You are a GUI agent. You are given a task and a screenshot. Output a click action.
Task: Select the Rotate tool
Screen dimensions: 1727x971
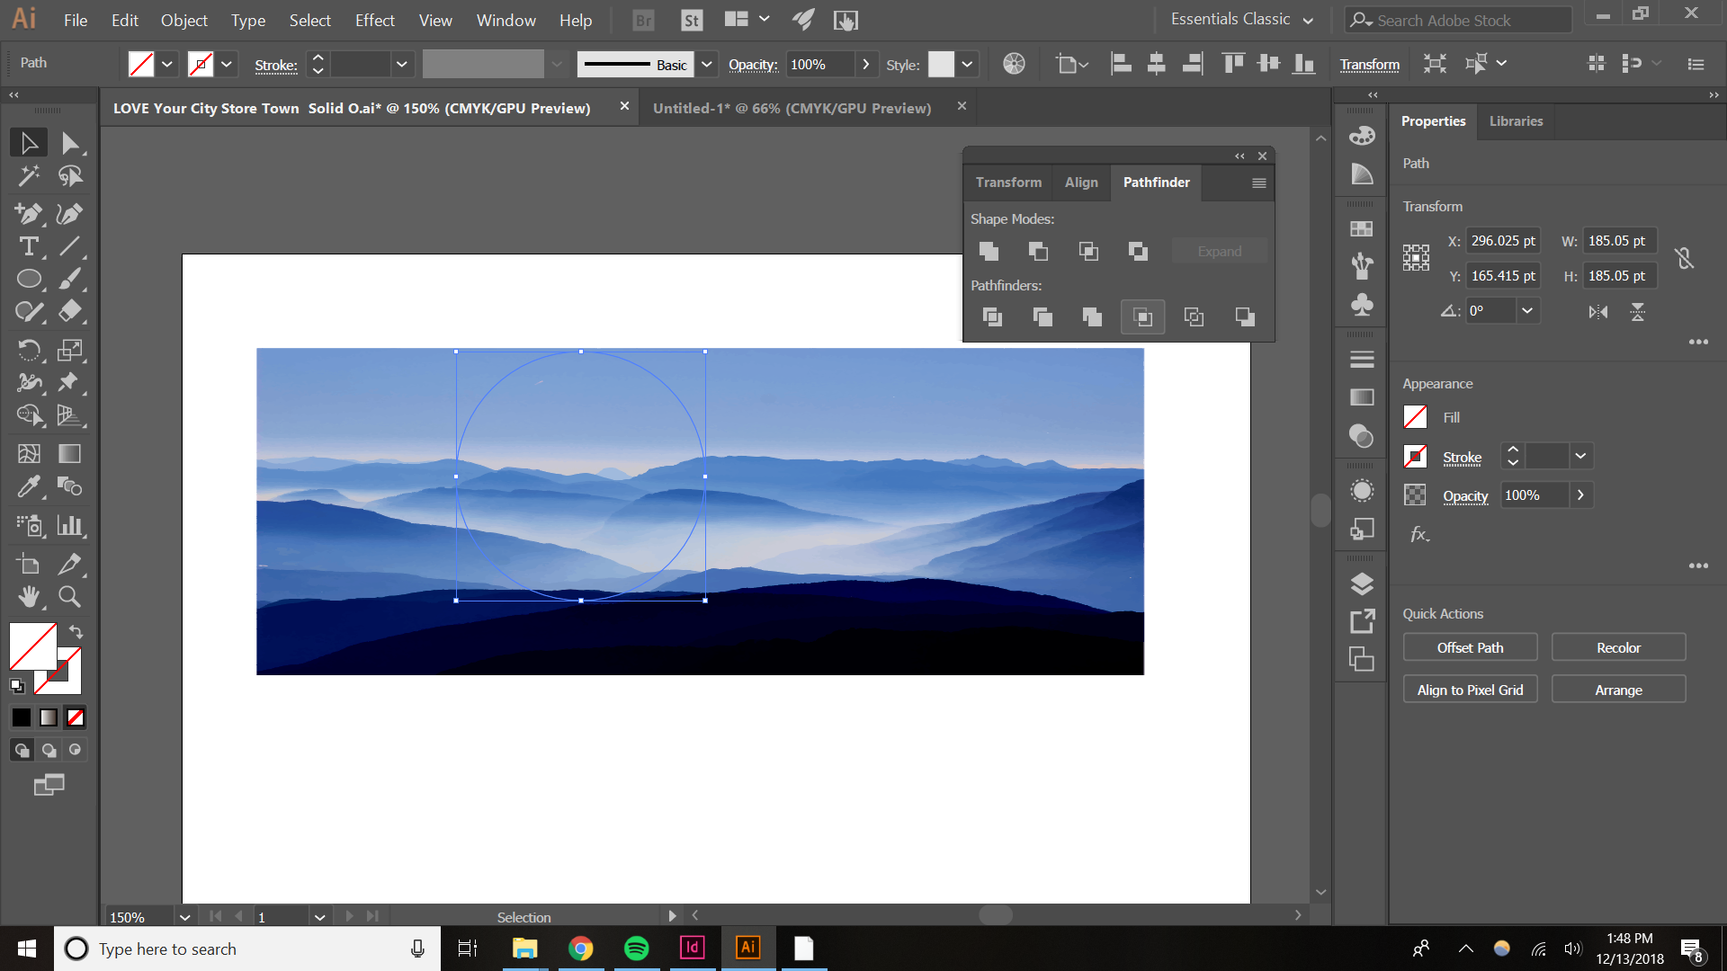click(29, 350)
